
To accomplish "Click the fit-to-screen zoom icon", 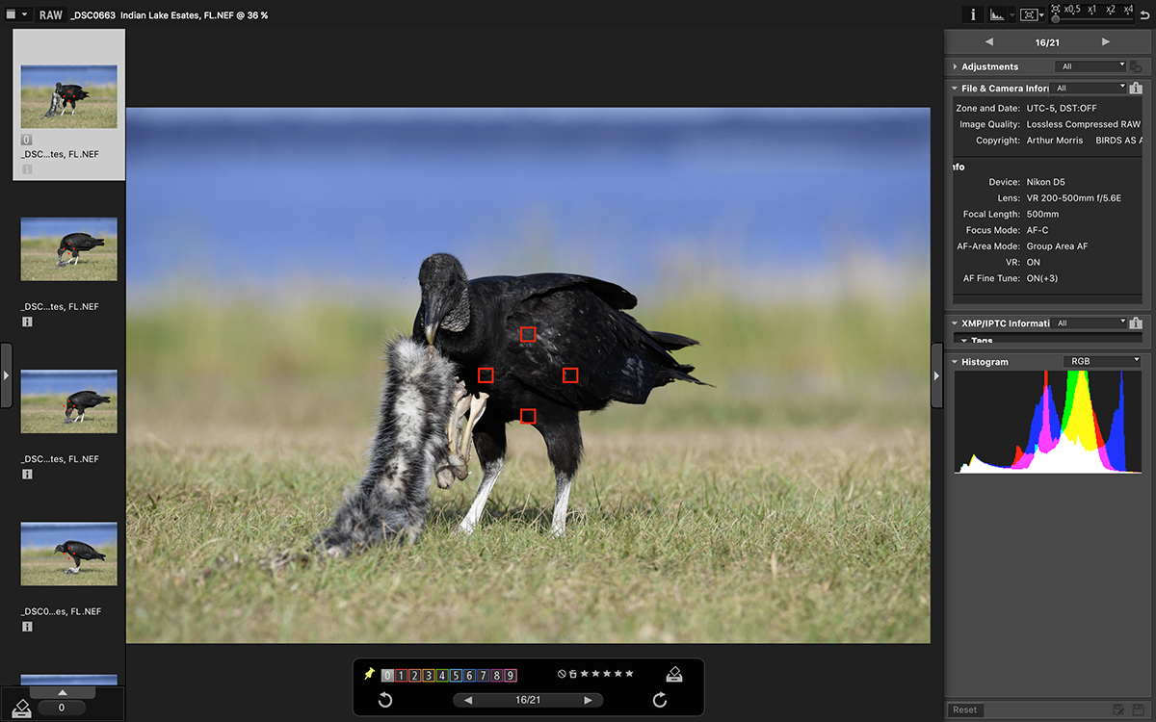I will 1056,8.
